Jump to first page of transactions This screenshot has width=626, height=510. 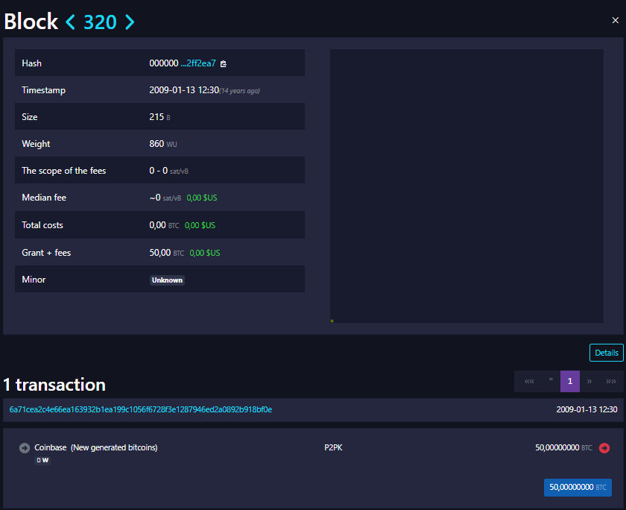point(529,381)
